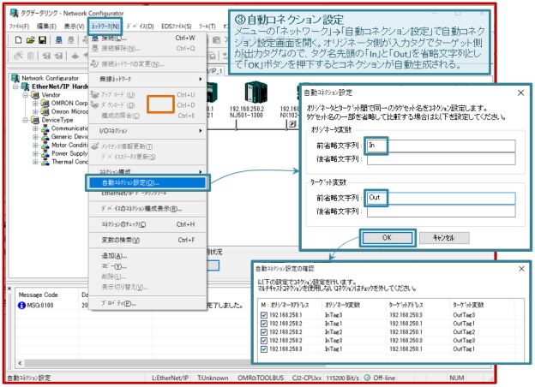Click originator 前省略文字列 field containing In
Viewport: 535px width, 387px height.
pyautogui.click(x=441, y=146)
